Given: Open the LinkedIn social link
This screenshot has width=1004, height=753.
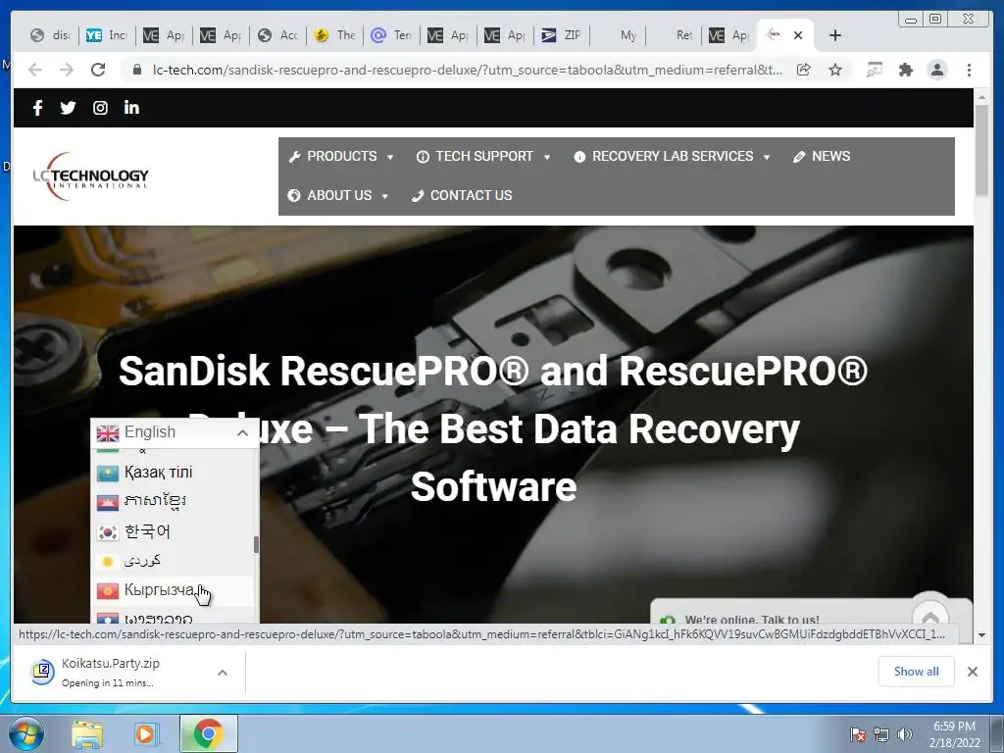Looking at the screenshot, I should [x=131, y=108].
